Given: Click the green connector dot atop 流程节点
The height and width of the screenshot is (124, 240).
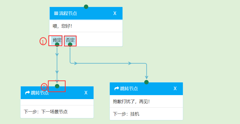Looking at the screenshot, I should click(x=86, y=7).
